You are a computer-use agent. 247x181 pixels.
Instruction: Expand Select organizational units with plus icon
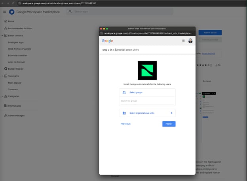[171, 113]
